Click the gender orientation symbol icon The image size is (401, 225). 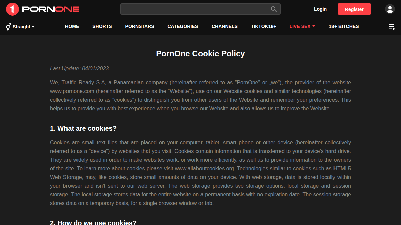point(8,27)
